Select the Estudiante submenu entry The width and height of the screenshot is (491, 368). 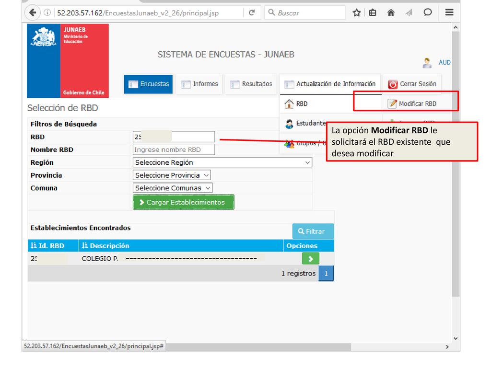[x=304, y=124]
